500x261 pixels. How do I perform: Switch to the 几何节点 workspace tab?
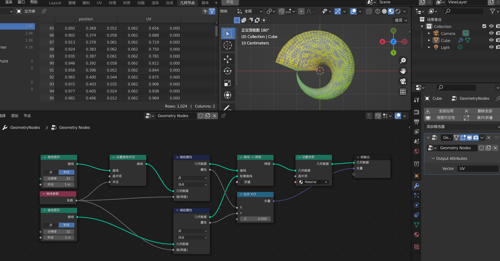tap(187, 3)
